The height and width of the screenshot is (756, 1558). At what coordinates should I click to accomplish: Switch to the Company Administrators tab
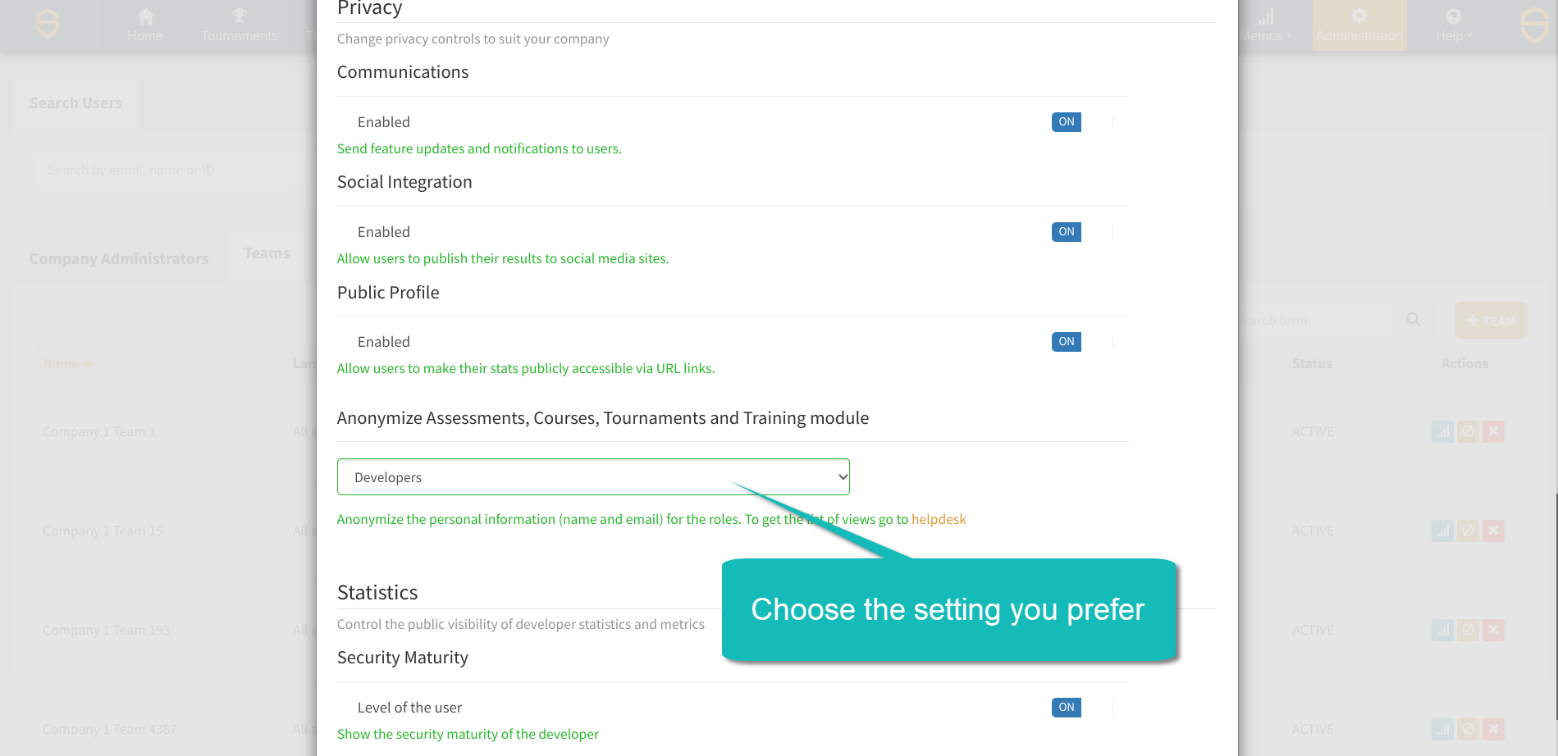point(119,259)
